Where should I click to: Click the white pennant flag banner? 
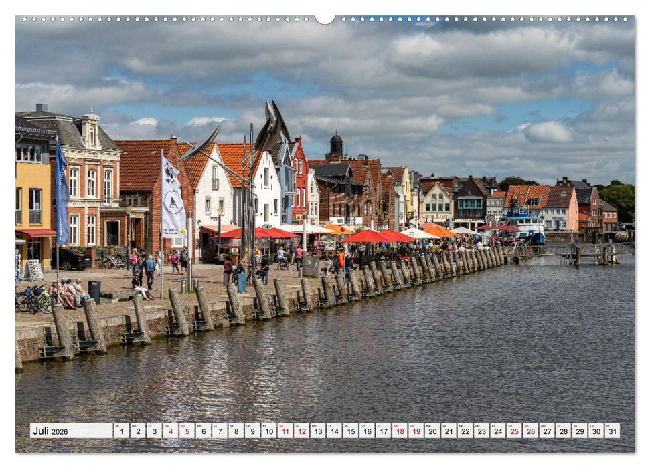(172, 194)
